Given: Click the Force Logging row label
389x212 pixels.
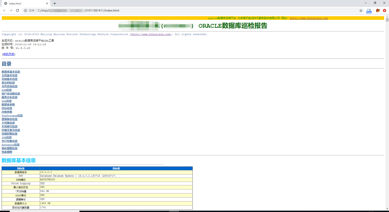Looking at the screenshot, I should [x=21, y=183].
